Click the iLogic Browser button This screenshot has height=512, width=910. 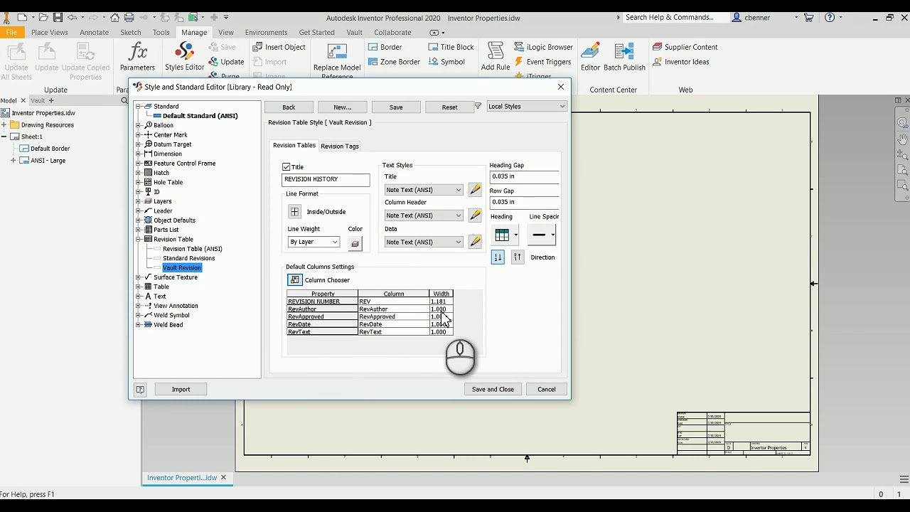pyautogui.click(x=543, y=47)
